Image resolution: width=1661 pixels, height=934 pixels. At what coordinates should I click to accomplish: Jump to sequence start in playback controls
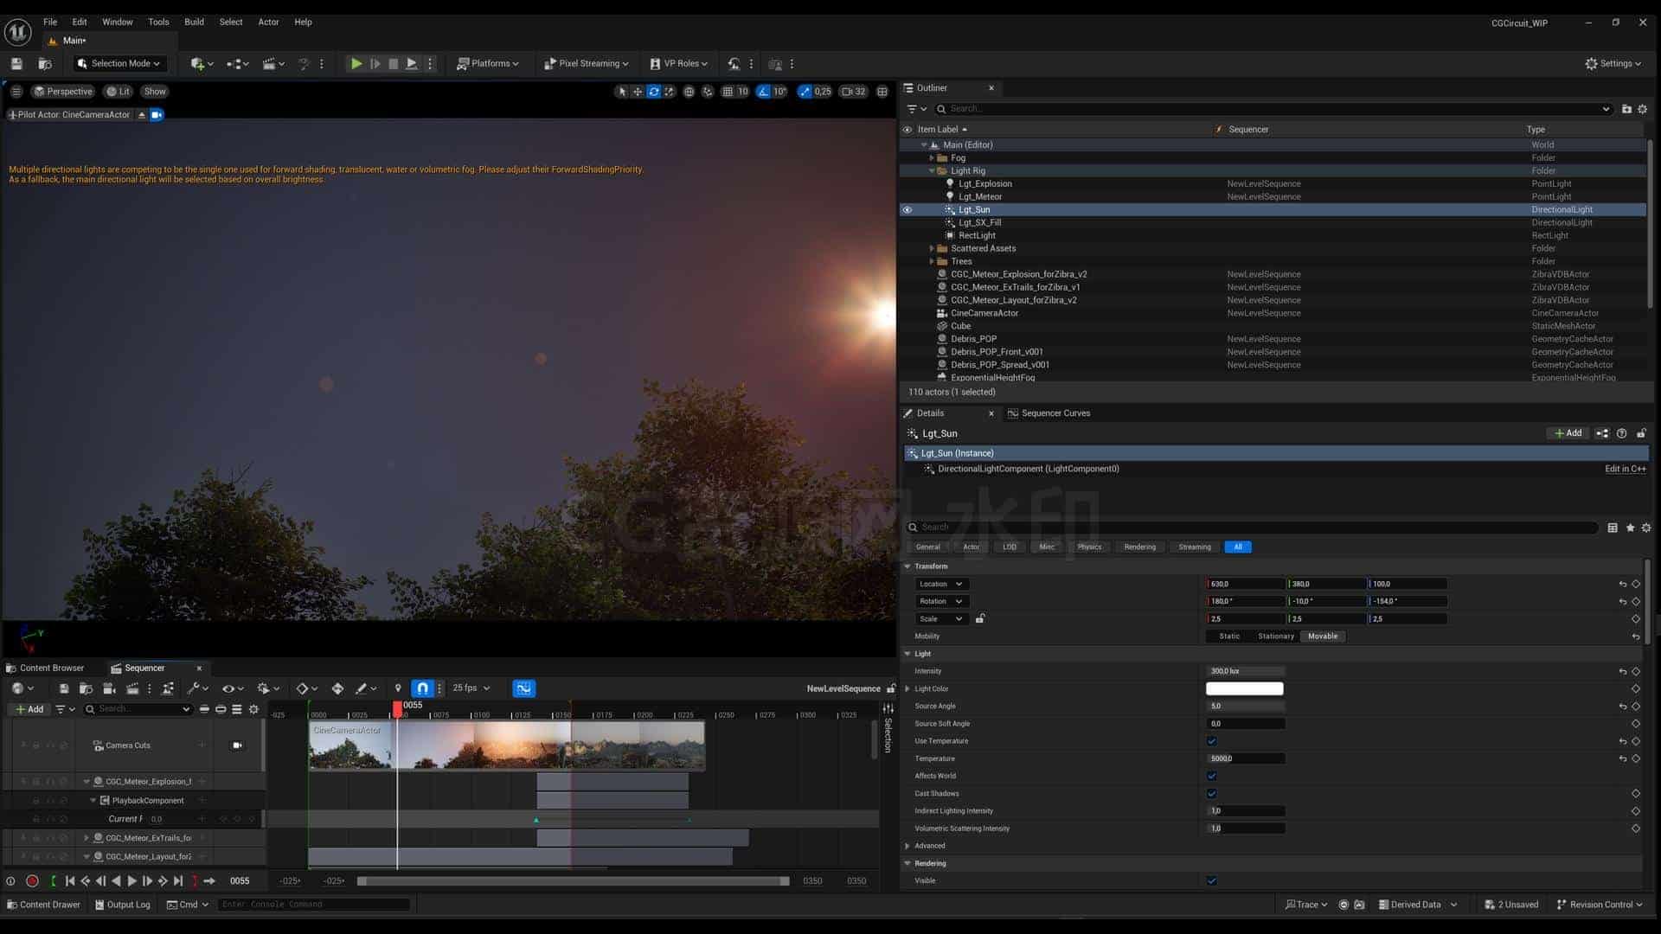tap(70, 881)
